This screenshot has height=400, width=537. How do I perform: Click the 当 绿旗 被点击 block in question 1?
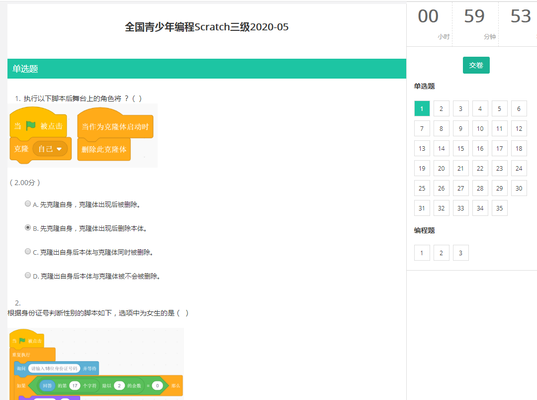[38, 124]
